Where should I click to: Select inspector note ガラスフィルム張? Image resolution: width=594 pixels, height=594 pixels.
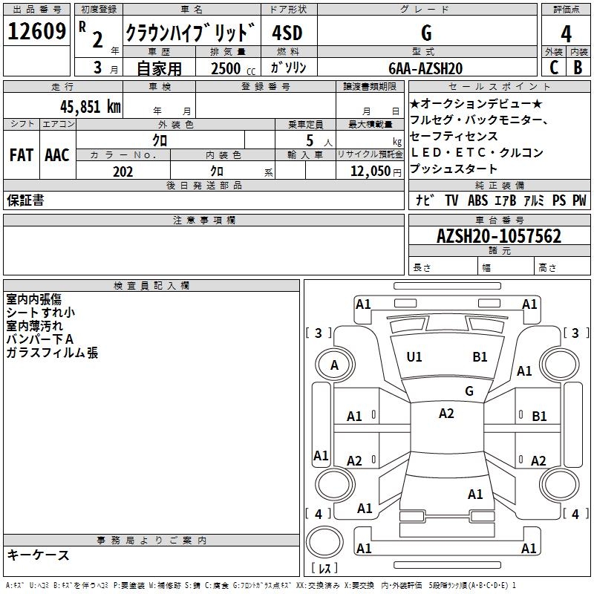(x=52, y=353)
